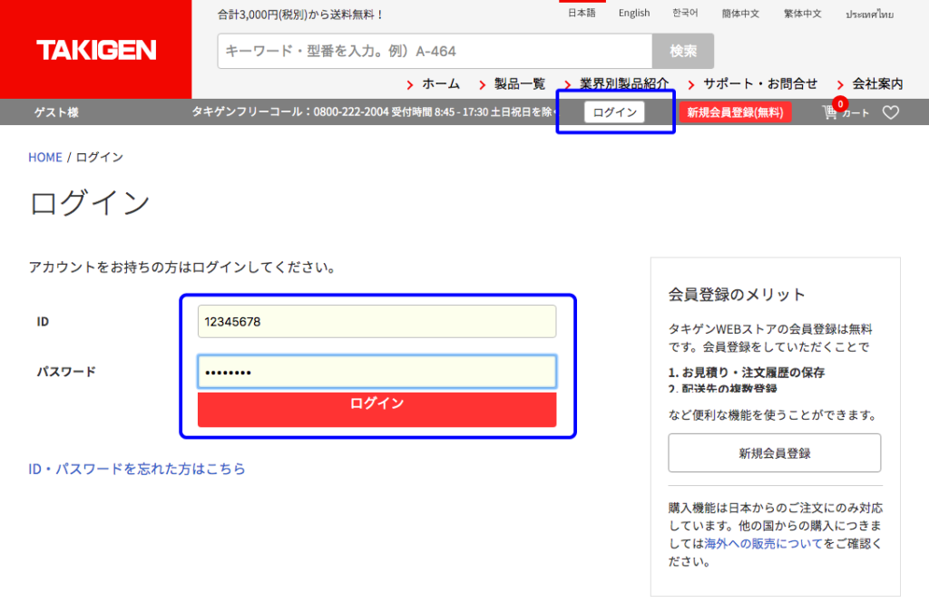This screenshot has width=929, height=612.
Task: Click the タキゲンフリーコール phone text
Action: [x=373, y=112]
